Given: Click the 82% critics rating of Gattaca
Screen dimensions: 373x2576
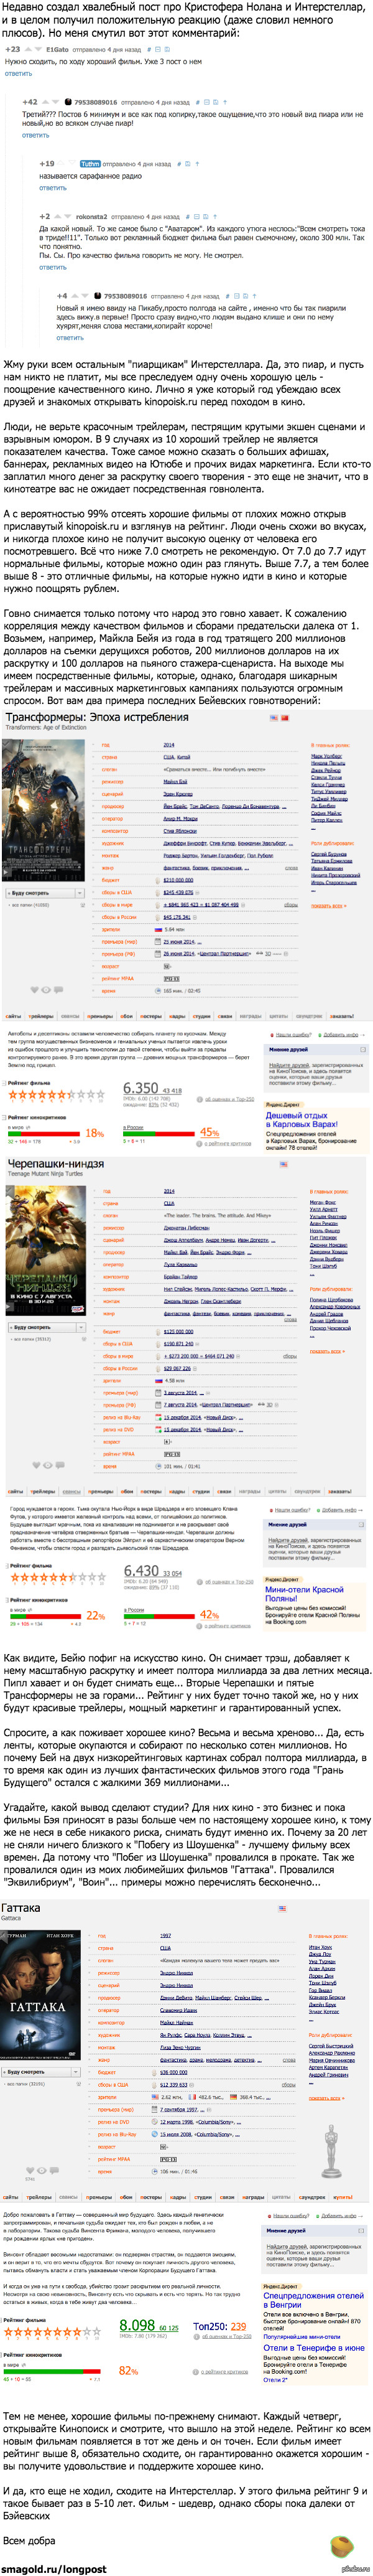Looking at the screenshot, I should [129, 2371].
